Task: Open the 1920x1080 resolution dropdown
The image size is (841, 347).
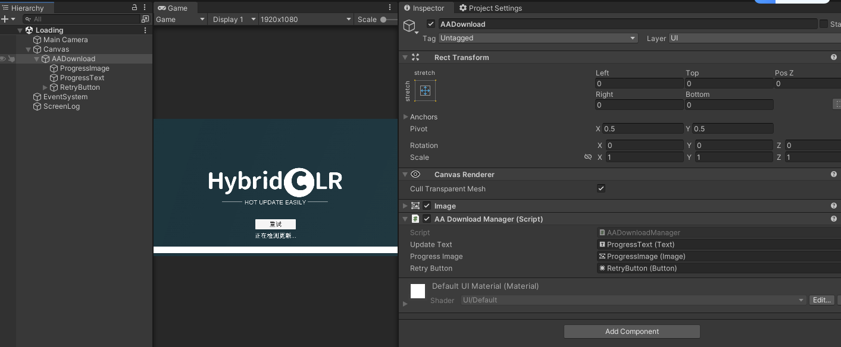Action: [x=306, y=20]
